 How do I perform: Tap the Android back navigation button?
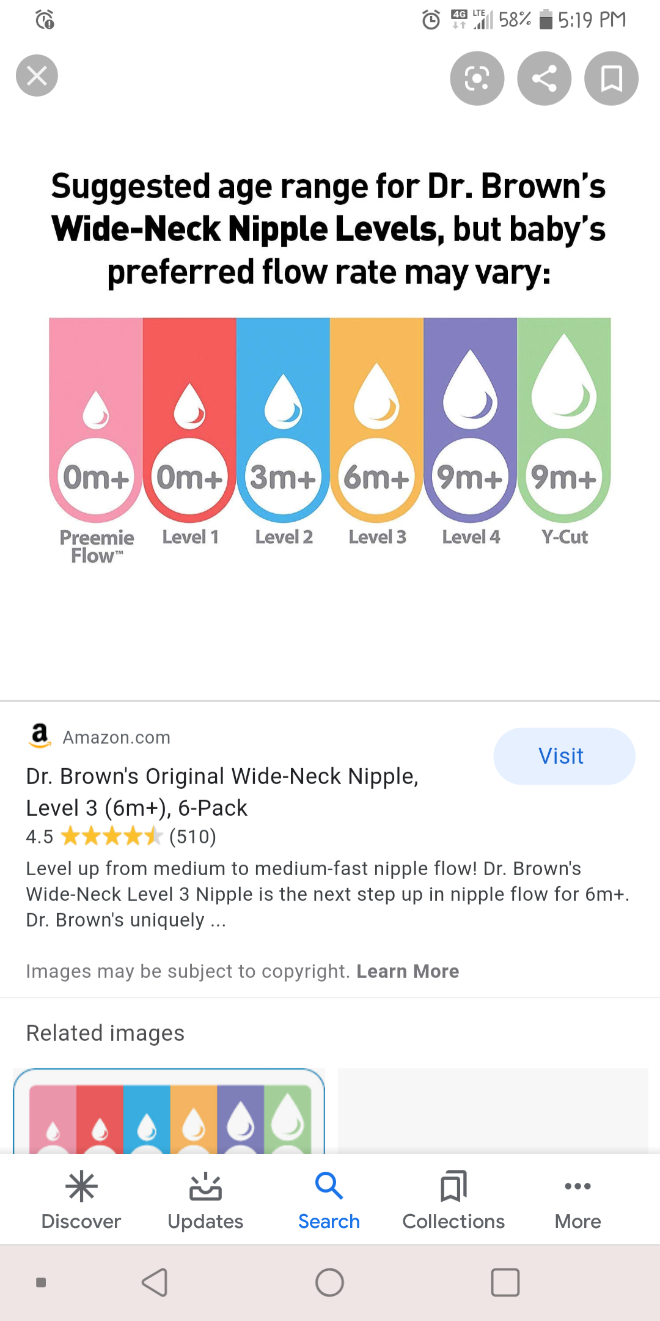coord(155,1282)
